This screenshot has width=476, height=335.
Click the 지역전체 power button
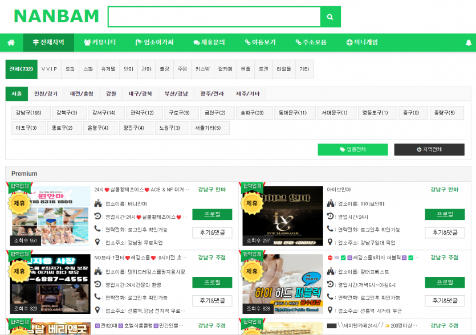(429, 149)
